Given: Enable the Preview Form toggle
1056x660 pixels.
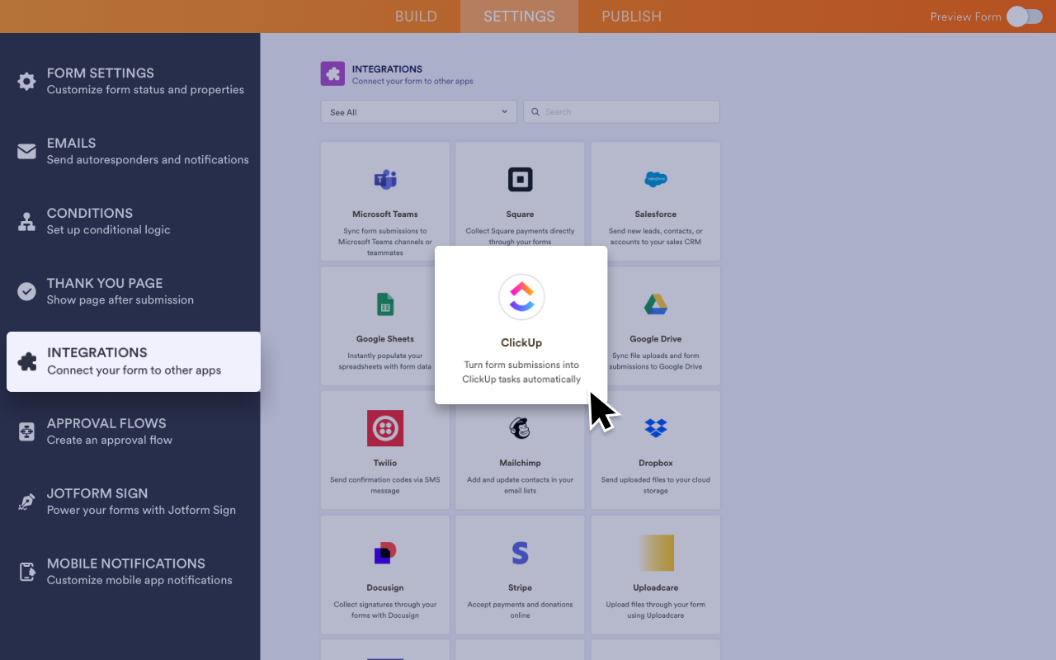Looking at the screenshot, I should pos(1024,16).
